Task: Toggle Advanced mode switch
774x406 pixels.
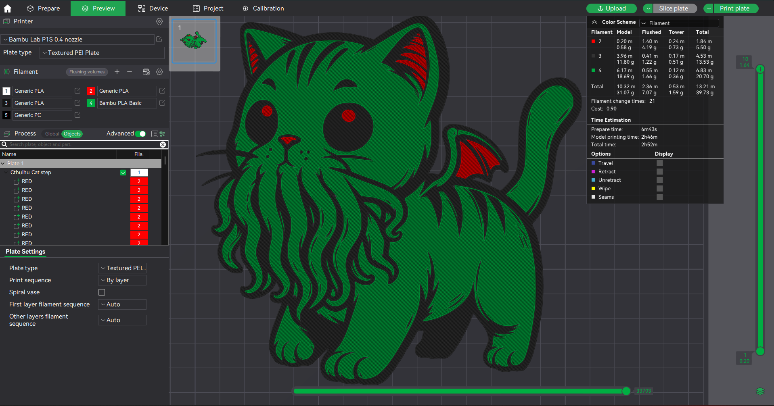Action: (140, 134)
